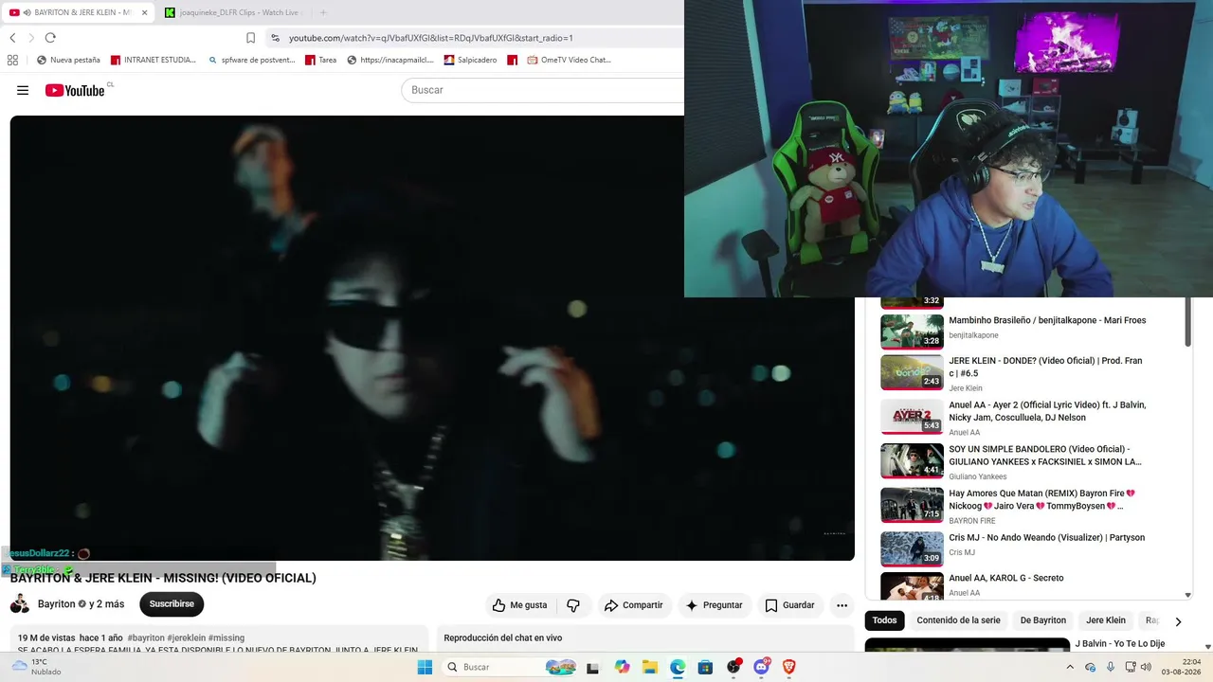Screen dimensions: 1213x682
Task: Select the Todos filter chip
Action: point(884,620)
